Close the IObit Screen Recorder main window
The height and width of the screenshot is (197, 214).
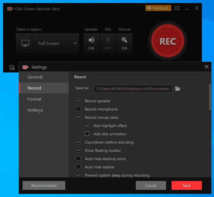(197, 8)
